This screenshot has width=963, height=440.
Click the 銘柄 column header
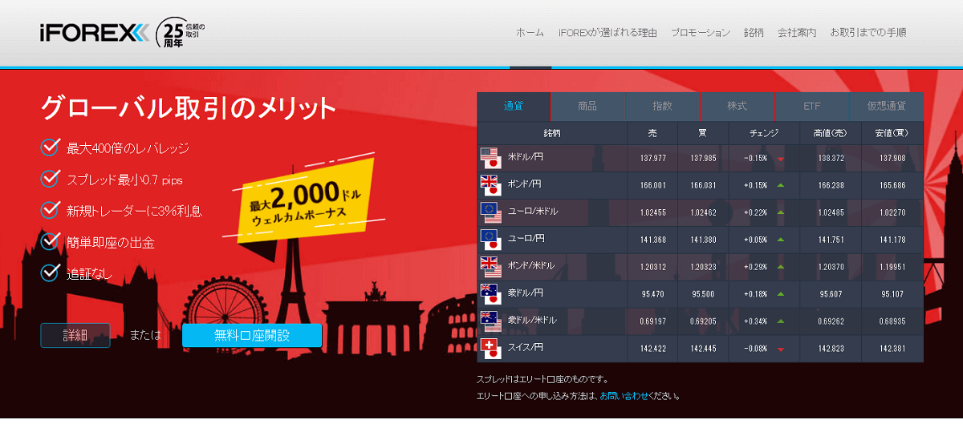click(551, 133)
